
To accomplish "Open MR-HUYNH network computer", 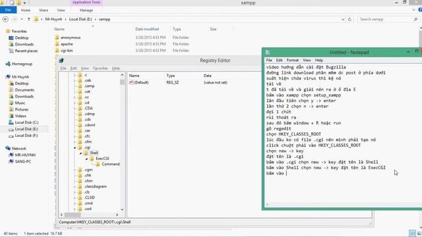I will tap(25, 155).
